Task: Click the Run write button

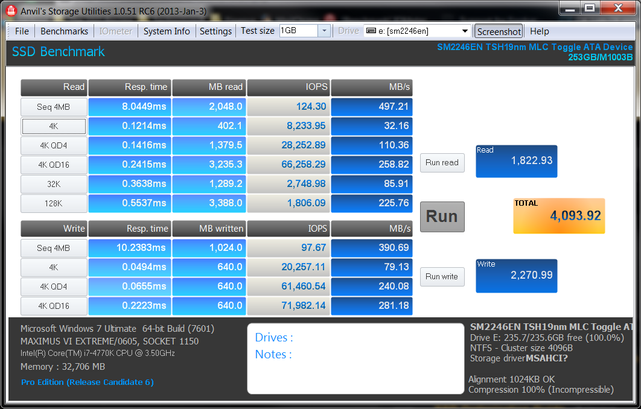Action: (x=442, y=277)
